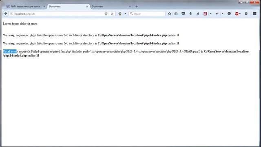
Task: Open a new tab with the plus button
Action: (x=137, y=7)
